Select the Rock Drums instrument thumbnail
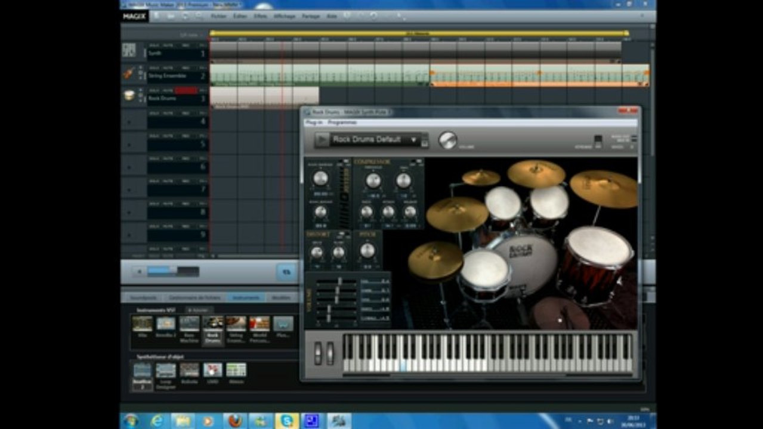This screenshot has height=429, width=763. point(213,329)
